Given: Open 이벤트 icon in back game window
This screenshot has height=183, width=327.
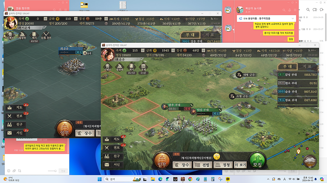Looking at the screenshot, I should tap(10, 36).
